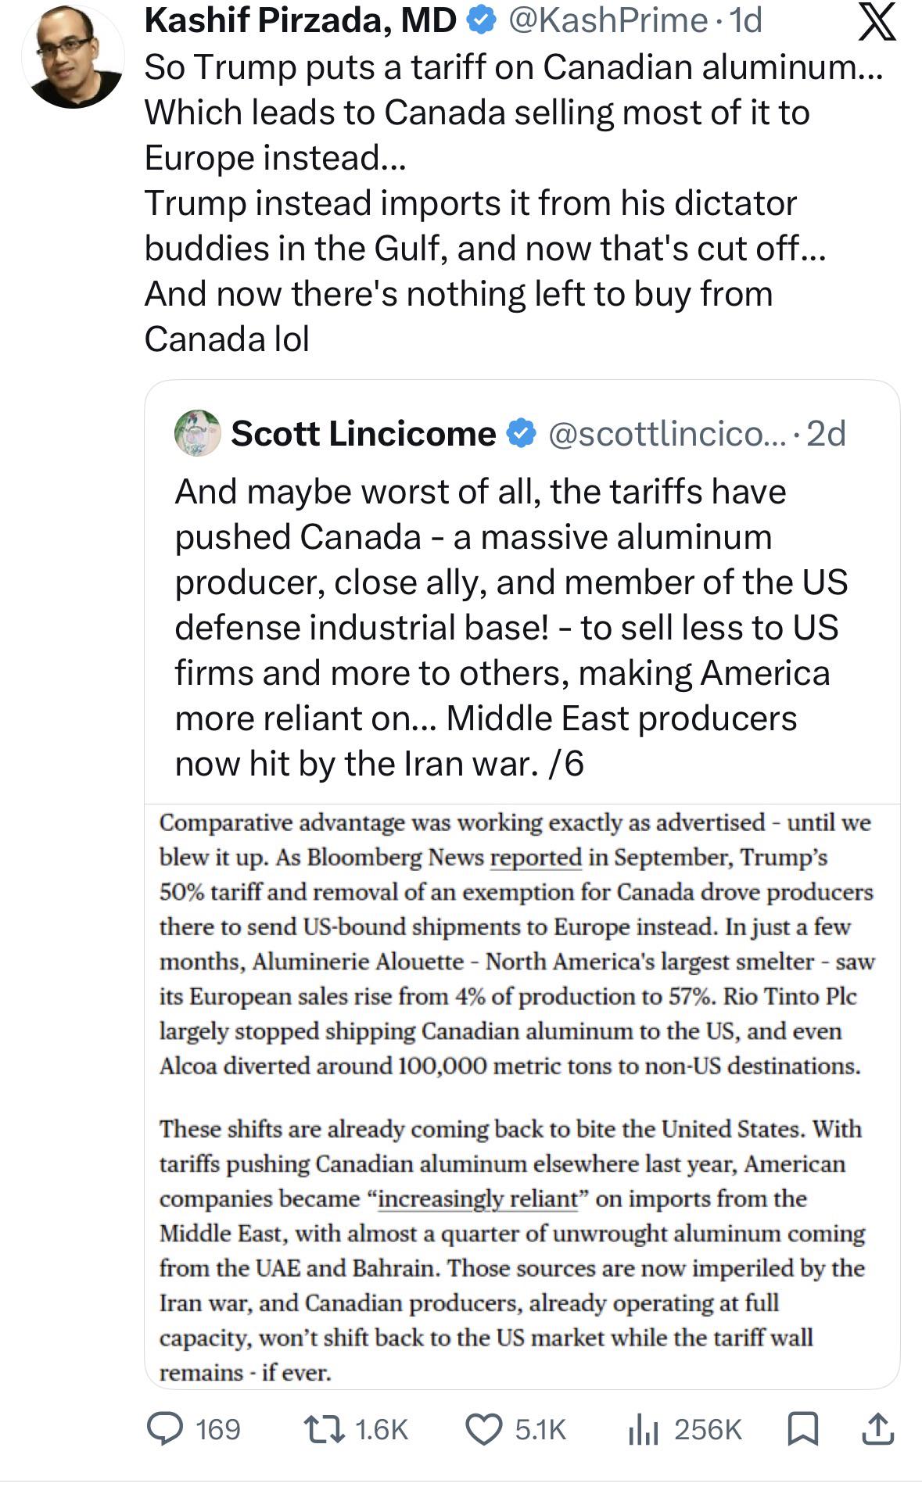Tap the share upload icon
This screenshot has width=922, height=1487.
(x=877, y=1428)
